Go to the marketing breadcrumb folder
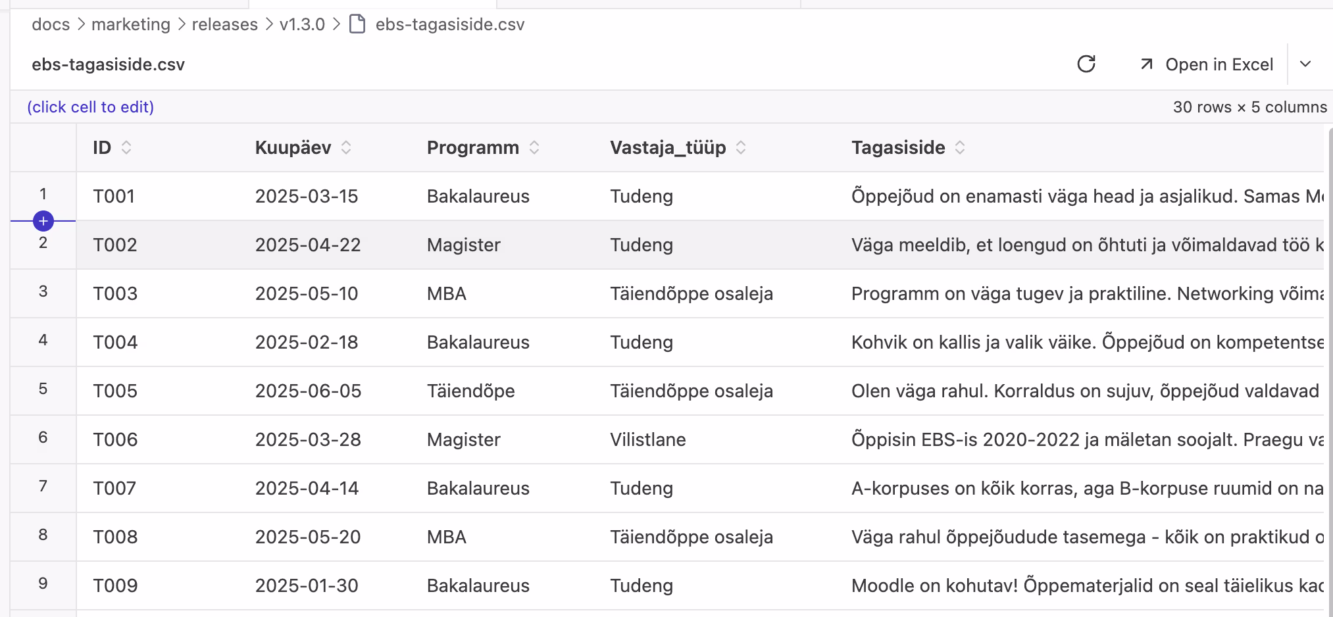Viewport: 1333px width, 617px height. click(130, 24)
